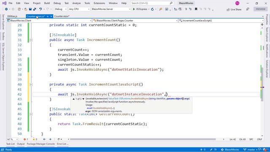The image size is (270, 152).
Task: Click the warning count indicator showing 0
Action: coord(35,139)
